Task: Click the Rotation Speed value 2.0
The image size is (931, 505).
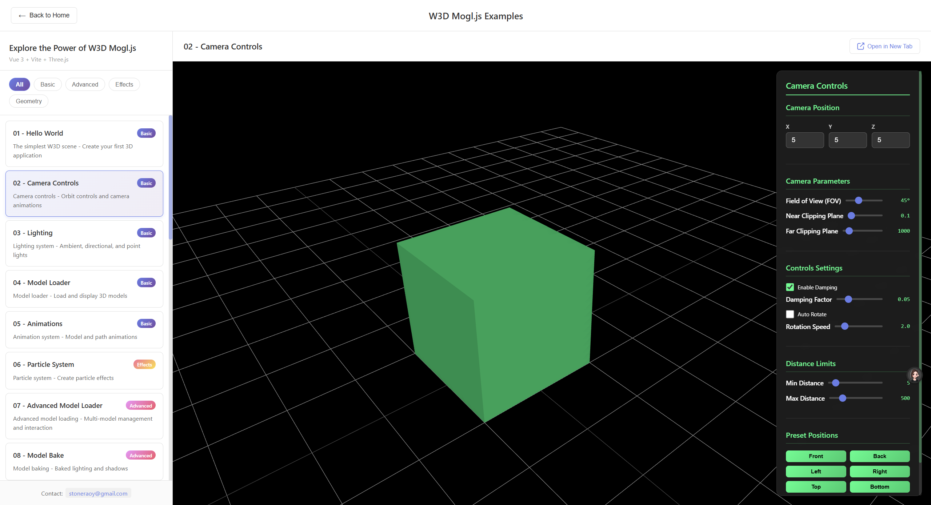Action: [x=905, y=326]
